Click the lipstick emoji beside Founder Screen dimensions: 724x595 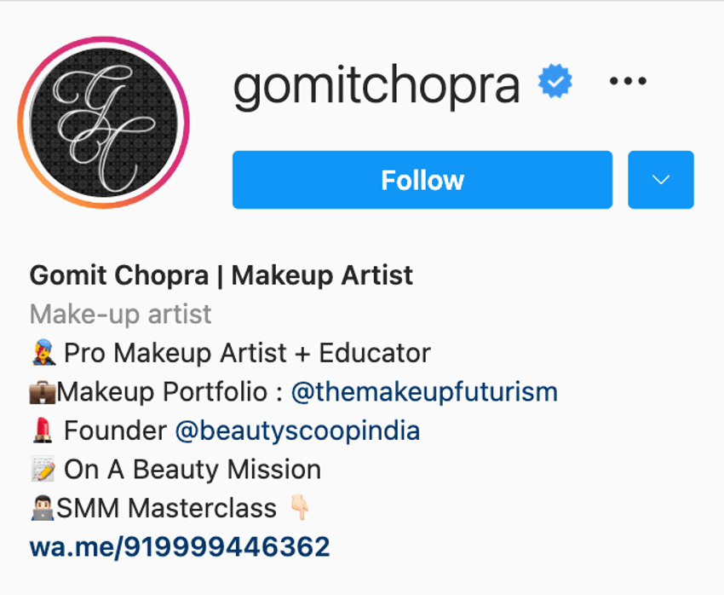tap(43, 430)
